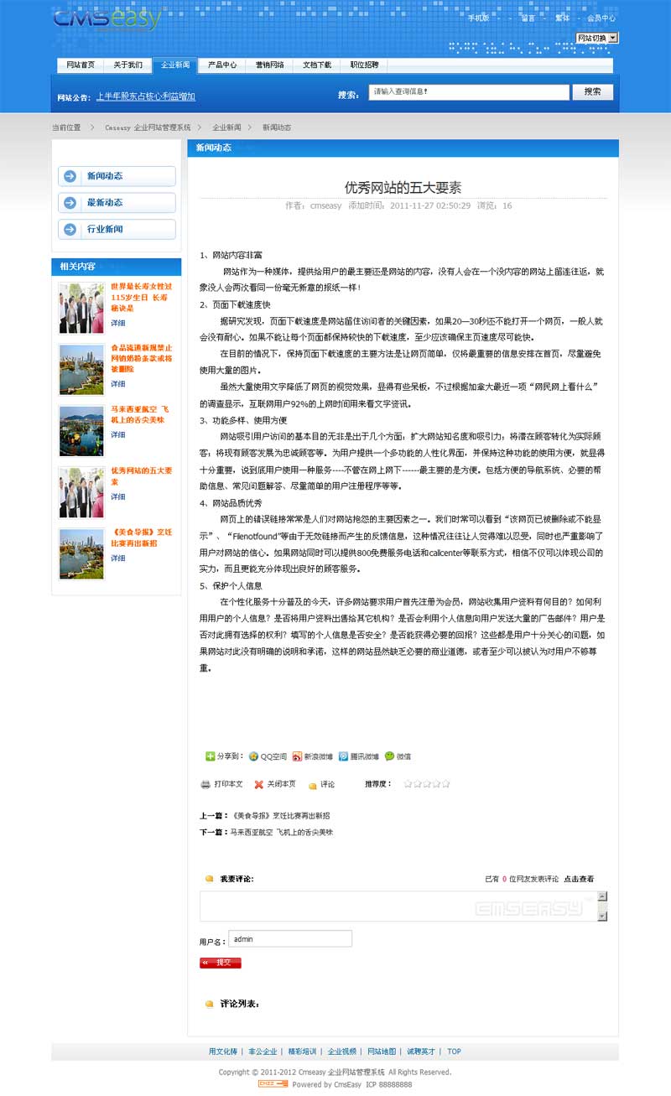Share to 腾讯微博 icon
Viewport: 671px width, 1096px height.
pyautogui.click(x=343, y=756)
